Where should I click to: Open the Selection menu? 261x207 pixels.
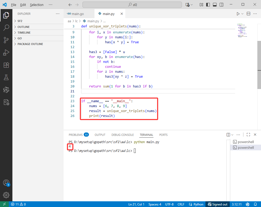click(x=37, y=5)
